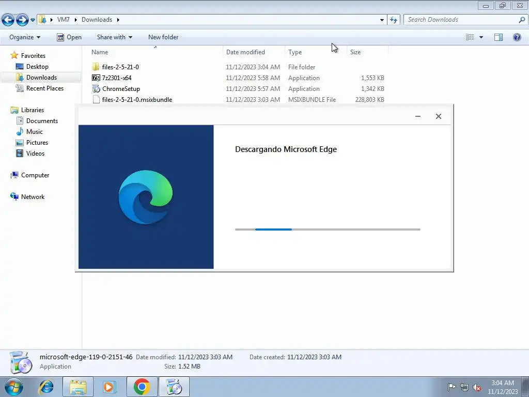Launch Internet Explorer from taskbar
Viewport: 529px width, 397px height.
coord(46,387)
